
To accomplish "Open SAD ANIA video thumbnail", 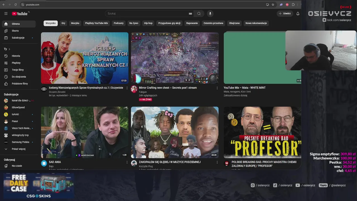I will 85,132.
